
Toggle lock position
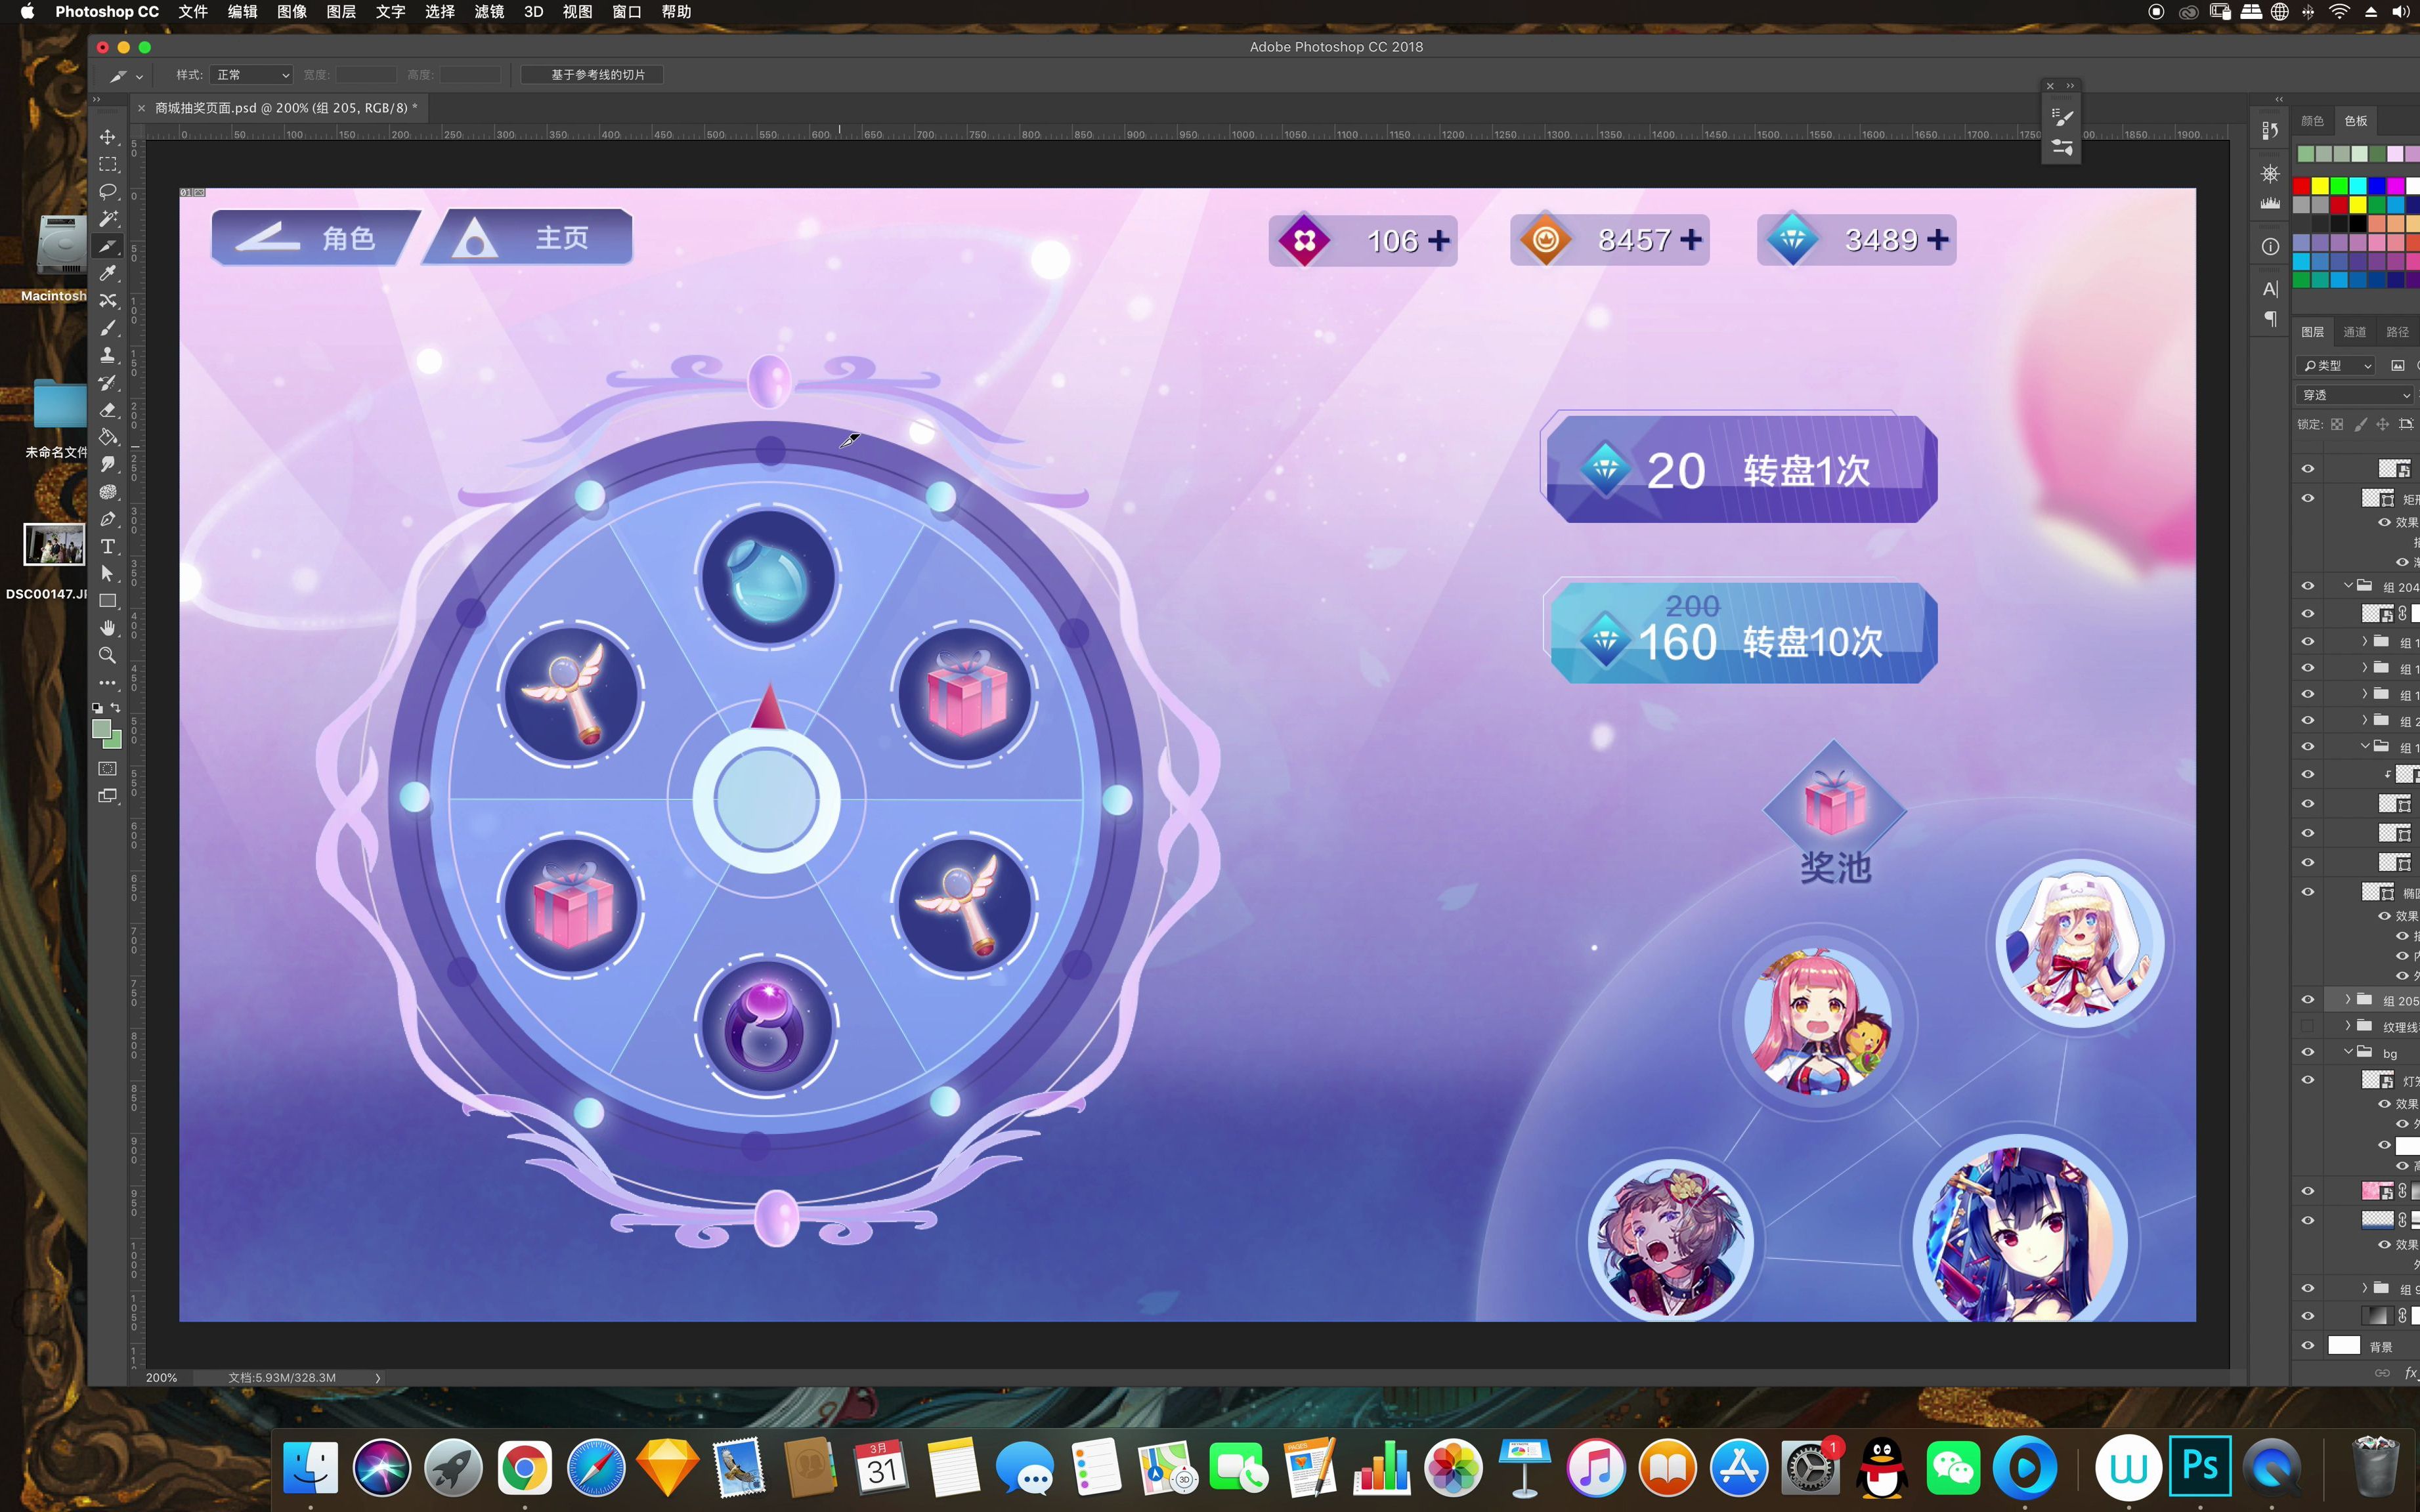(x=2383, y=424)
